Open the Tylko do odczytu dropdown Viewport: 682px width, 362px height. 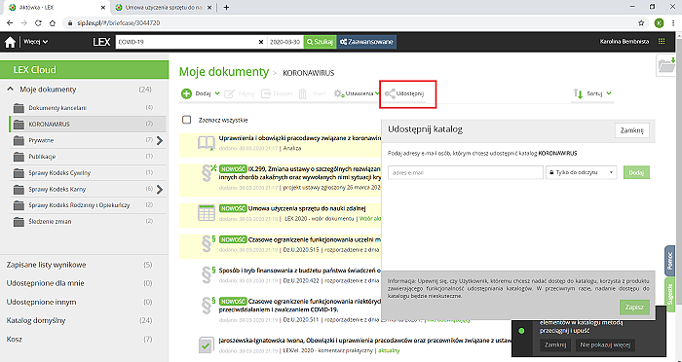[x=581, y=172]
